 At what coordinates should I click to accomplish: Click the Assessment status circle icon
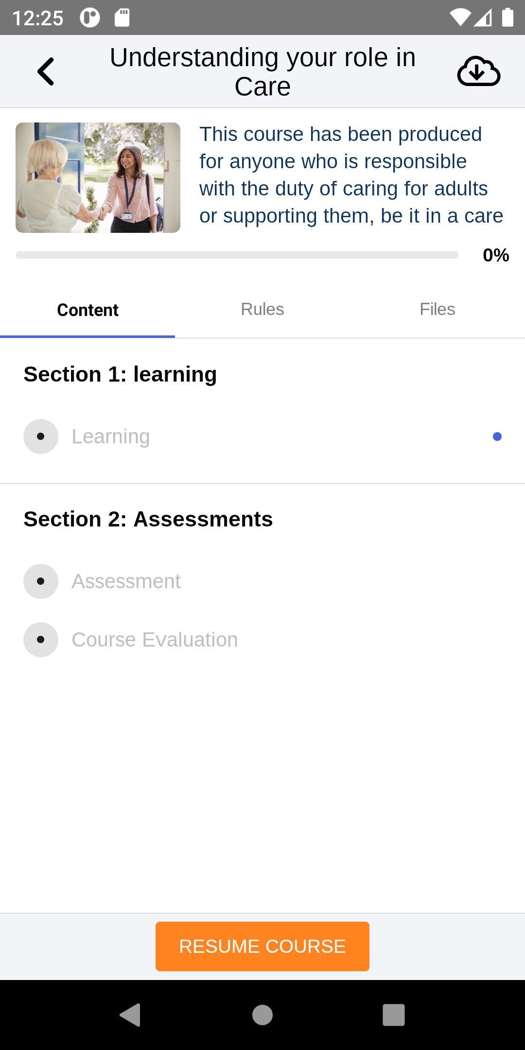point(41,581)
